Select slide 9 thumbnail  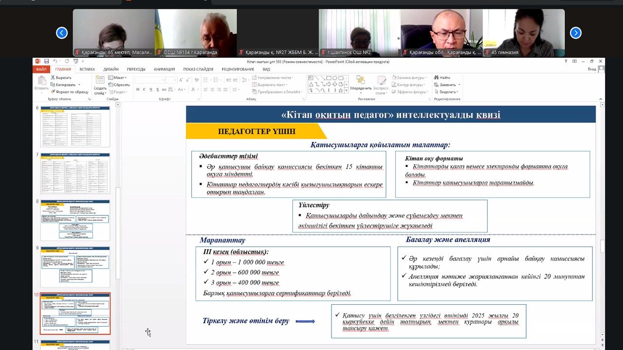[75, 266]
